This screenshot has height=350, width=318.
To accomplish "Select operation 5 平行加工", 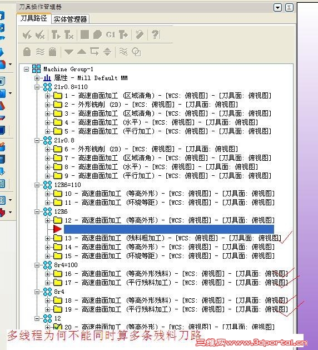I will click(168, 131).
